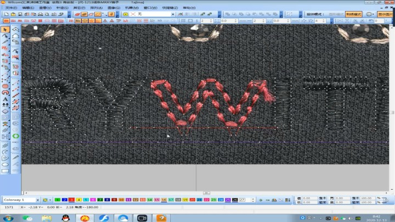Expand the Colorway 1 dropdown

pos(38,200)
